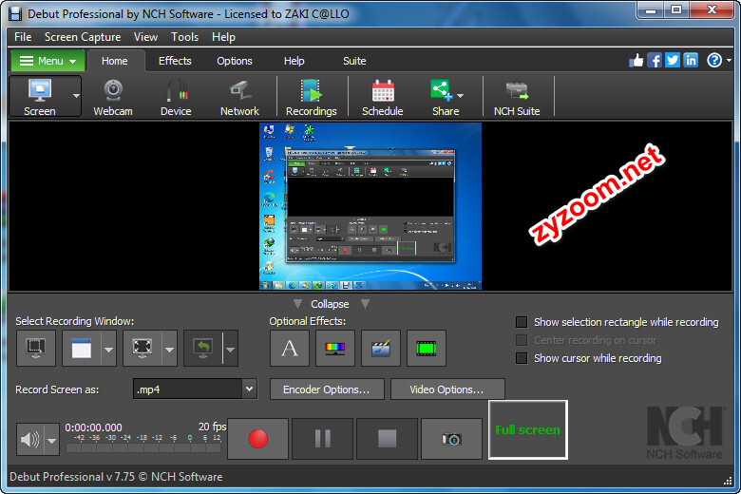Viewport: 741px width, 494px height.
Task: Select the Screen capture source
Action: point(40,97)
